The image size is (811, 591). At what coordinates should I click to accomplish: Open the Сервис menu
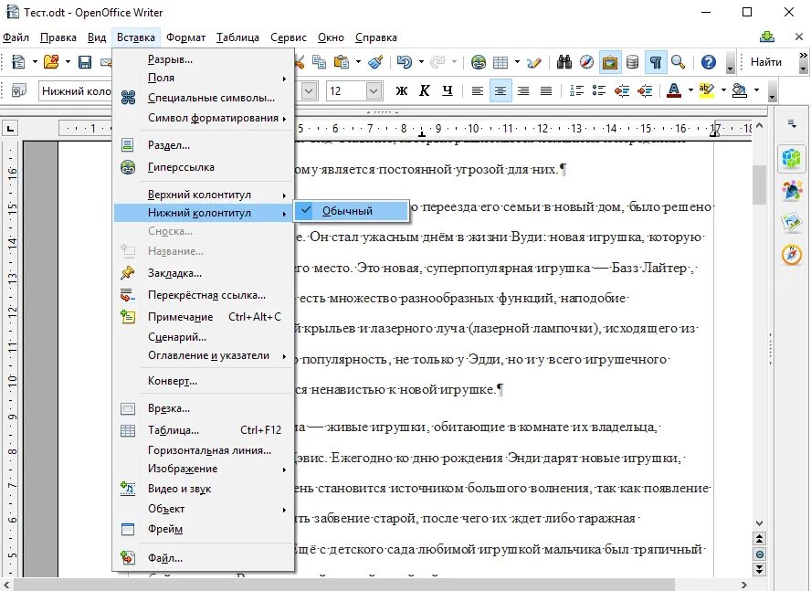[288, 37]
